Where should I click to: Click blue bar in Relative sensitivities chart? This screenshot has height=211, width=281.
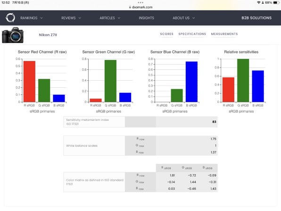coord(258,86)
